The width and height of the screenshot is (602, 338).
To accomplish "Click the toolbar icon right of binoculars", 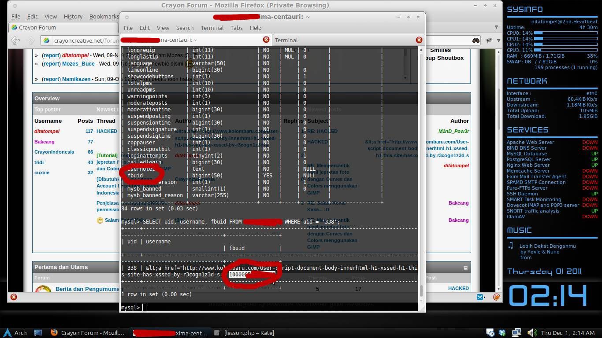I will (x=489, y=40).
